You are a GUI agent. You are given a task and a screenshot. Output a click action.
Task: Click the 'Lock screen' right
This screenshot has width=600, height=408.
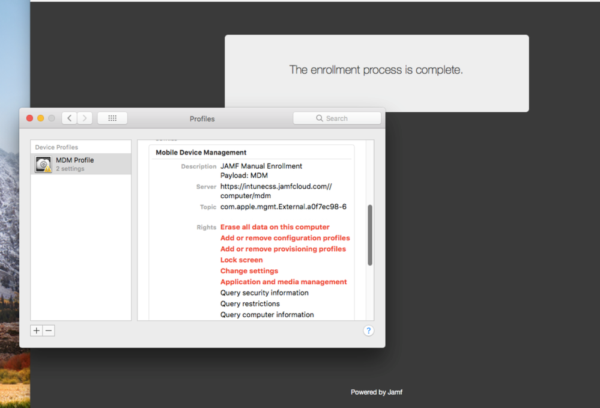coord(241,260)
